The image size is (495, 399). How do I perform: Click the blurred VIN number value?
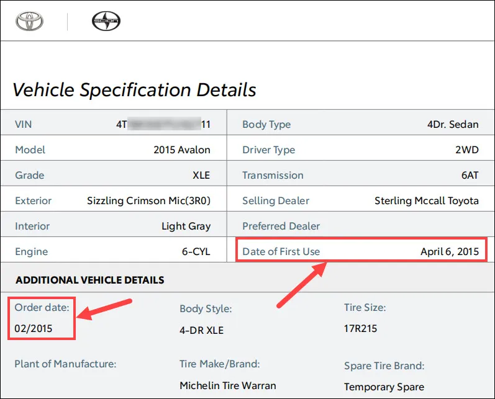(163, 124)
